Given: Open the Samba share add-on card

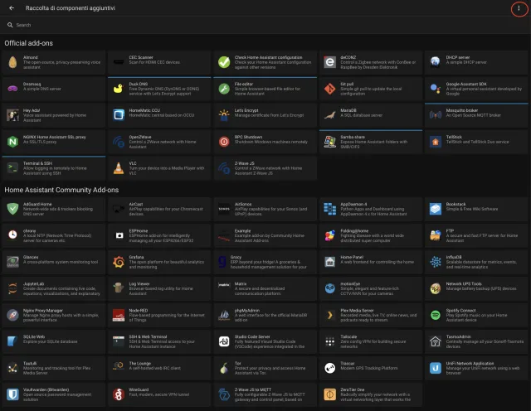Looking at the screenshot, I should click(369, 141).
